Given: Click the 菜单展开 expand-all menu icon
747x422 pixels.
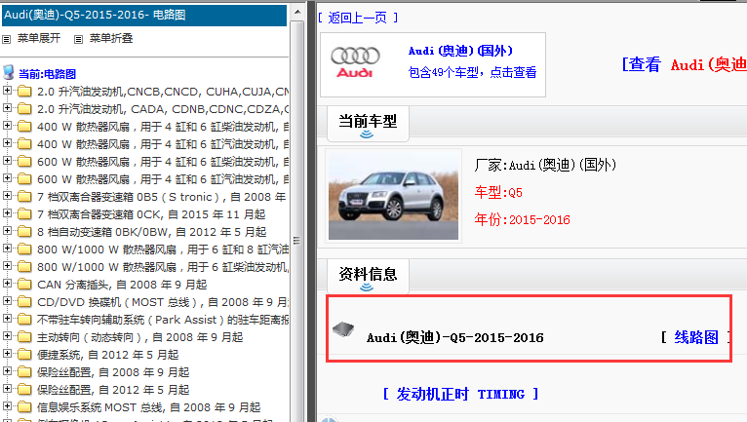Looking at the screenshot, I should pos(6,39).
